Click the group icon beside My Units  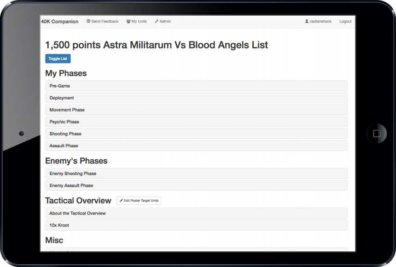(x=128, y=21)
